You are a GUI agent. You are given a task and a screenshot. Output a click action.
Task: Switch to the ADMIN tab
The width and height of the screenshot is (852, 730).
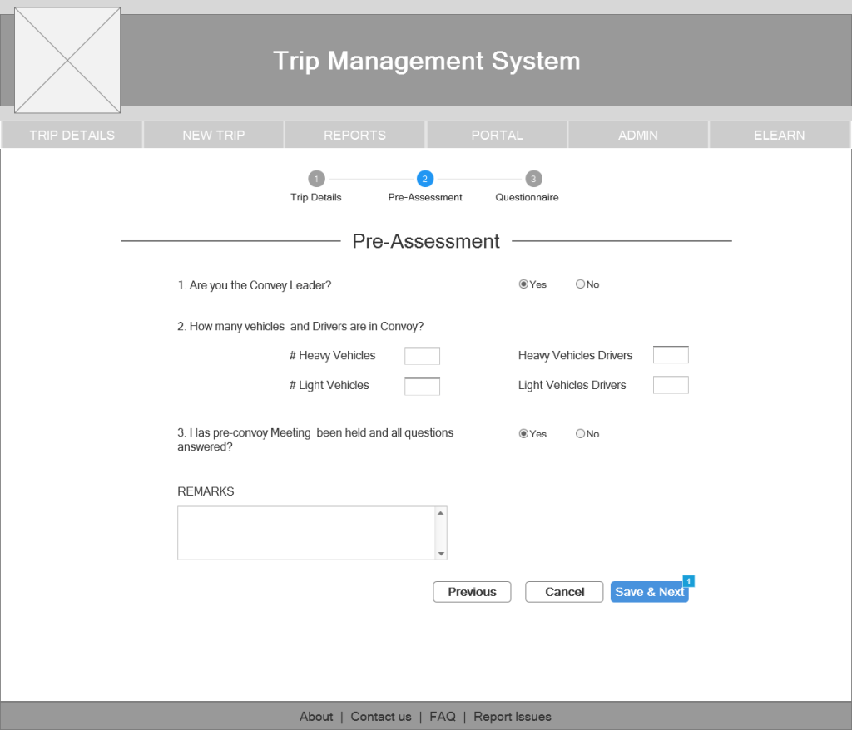coord(638,135)
